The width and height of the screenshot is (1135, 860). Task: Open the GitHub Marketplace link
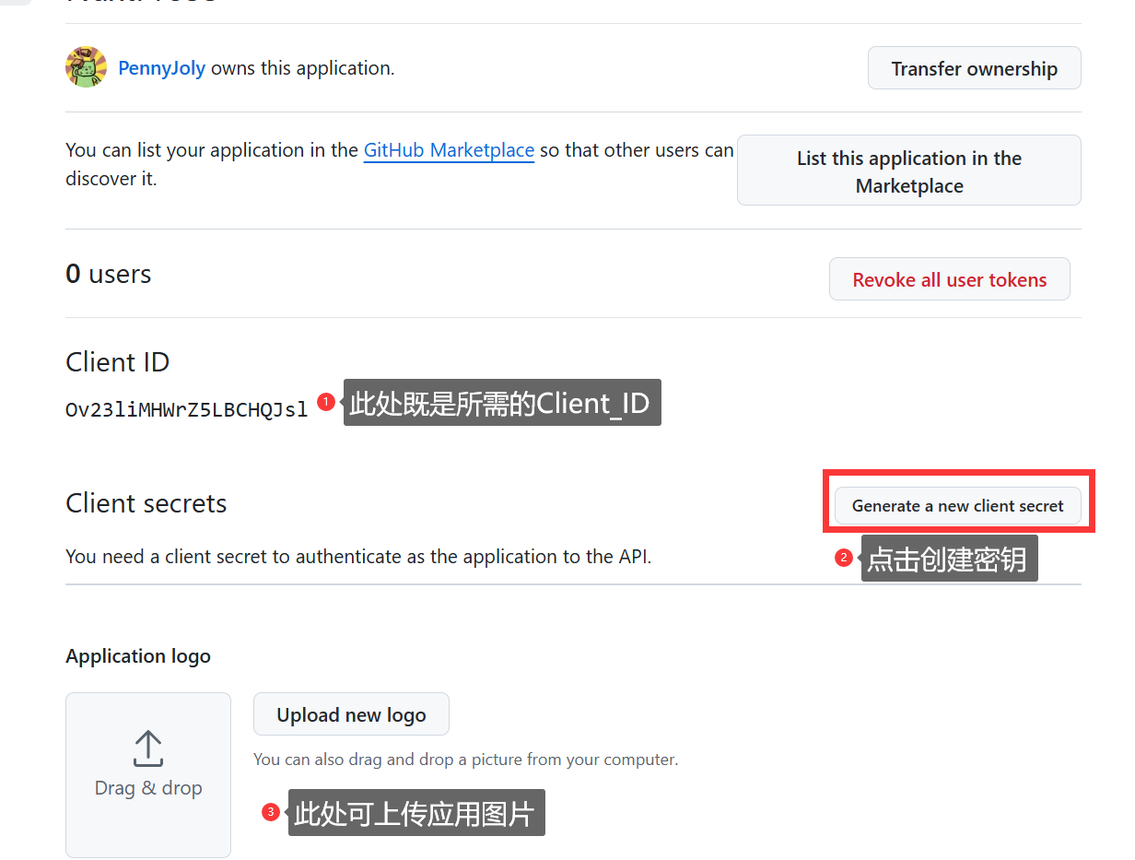click(449, 150)
